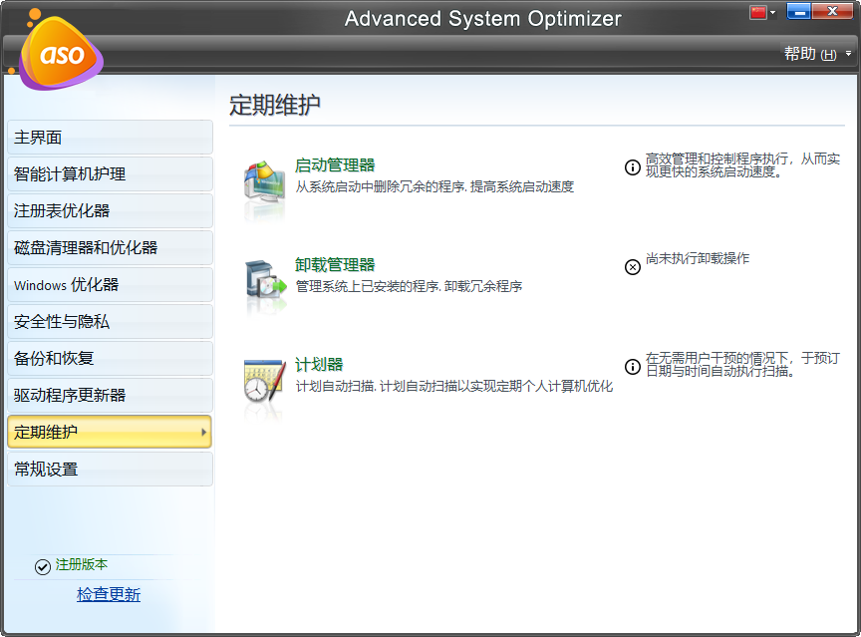861x637 pixels.
Task: Expand the language flag dropdown arrow
Action: click(x=773, y=12)
